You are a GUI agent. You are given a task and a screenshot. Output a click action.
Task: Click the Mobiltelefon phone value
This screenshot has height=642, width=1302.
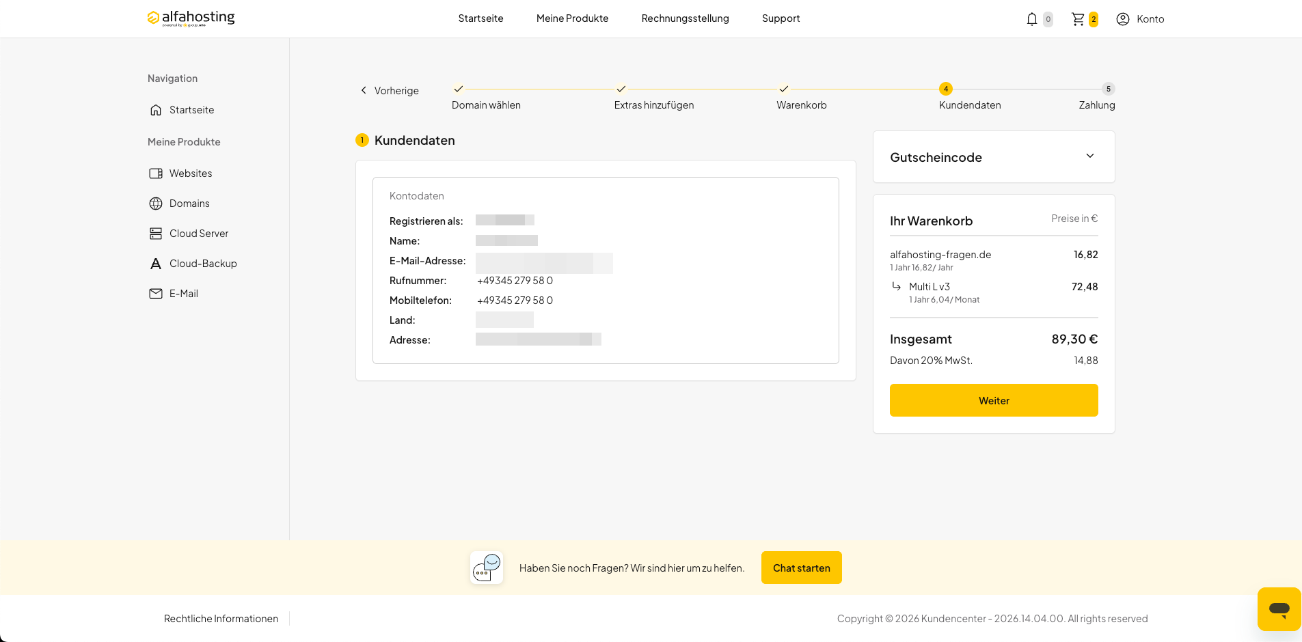(x=515, y=301)
